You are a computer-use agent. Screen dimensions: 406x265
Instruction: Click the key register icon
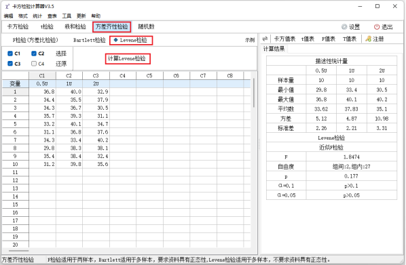point(368,39)
